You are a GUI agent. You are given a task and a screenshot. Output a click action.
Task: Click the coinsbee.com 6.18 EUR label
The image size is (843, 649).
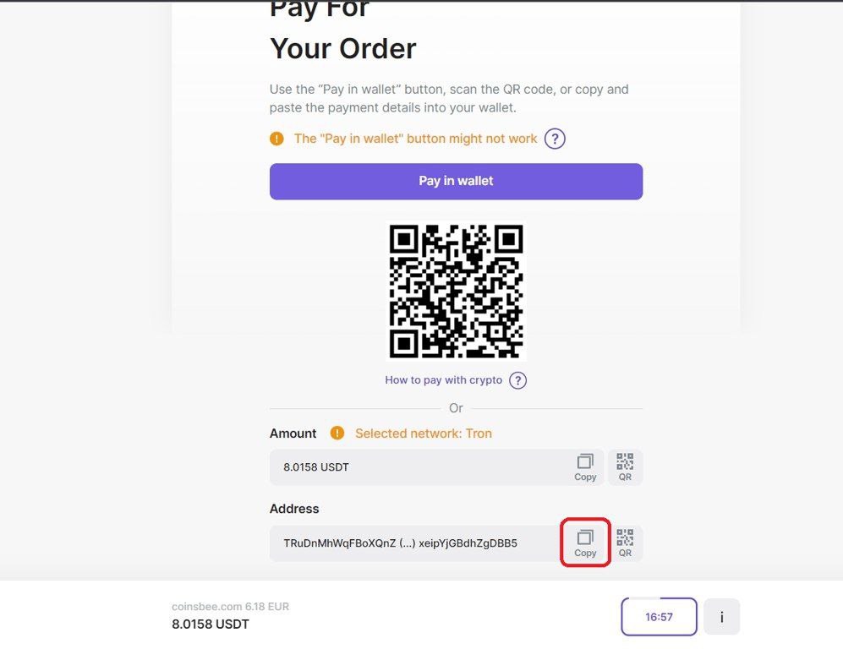[x=230, y=607]
